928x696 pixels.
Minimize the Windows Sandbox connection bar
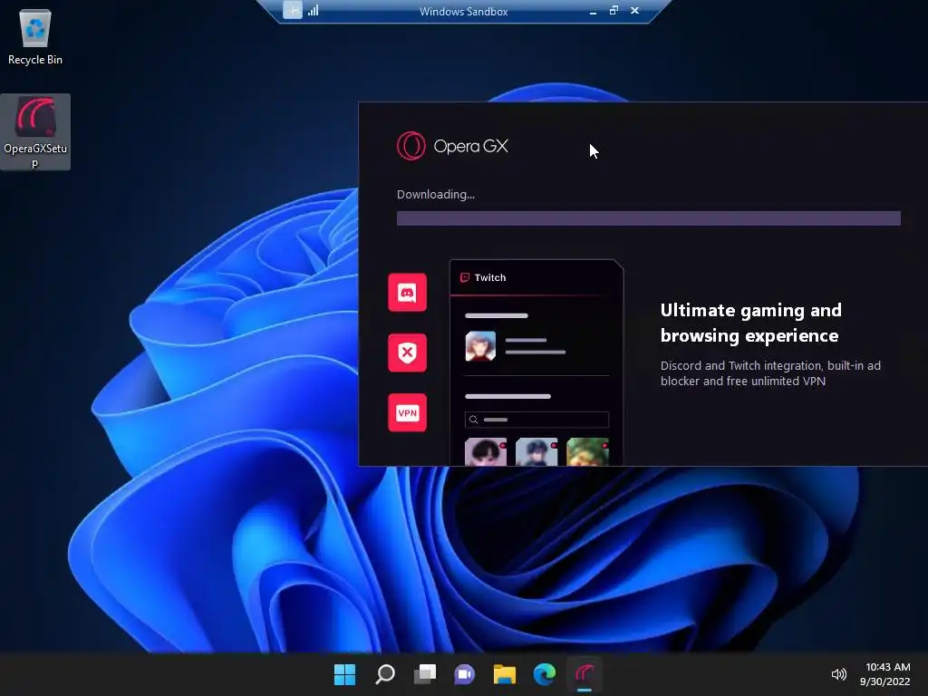[593, 11]
